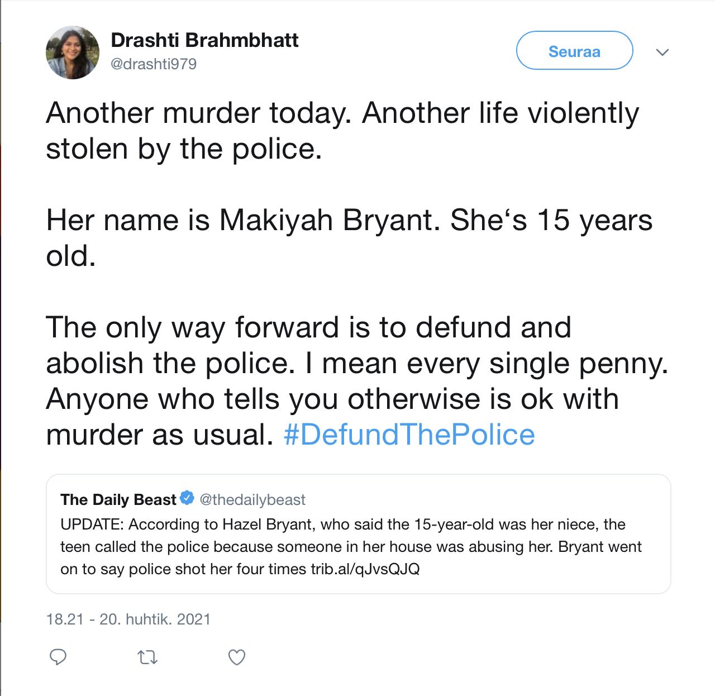Follow the trib.al/qJvsQJQ link
Screen dimensions: 715x696
[x=365, y=569]
